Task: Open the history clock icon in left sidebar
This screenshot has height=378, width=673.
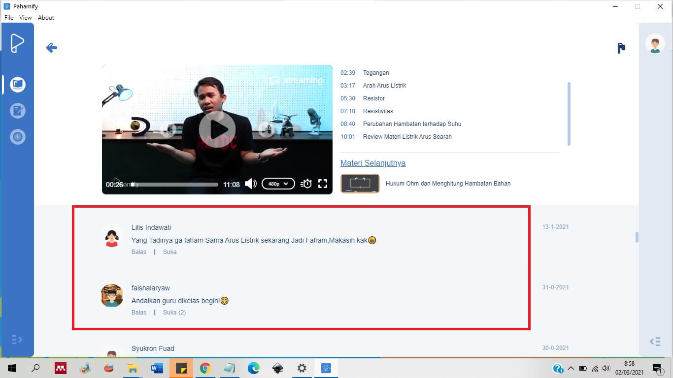Action: pos(18,136)
